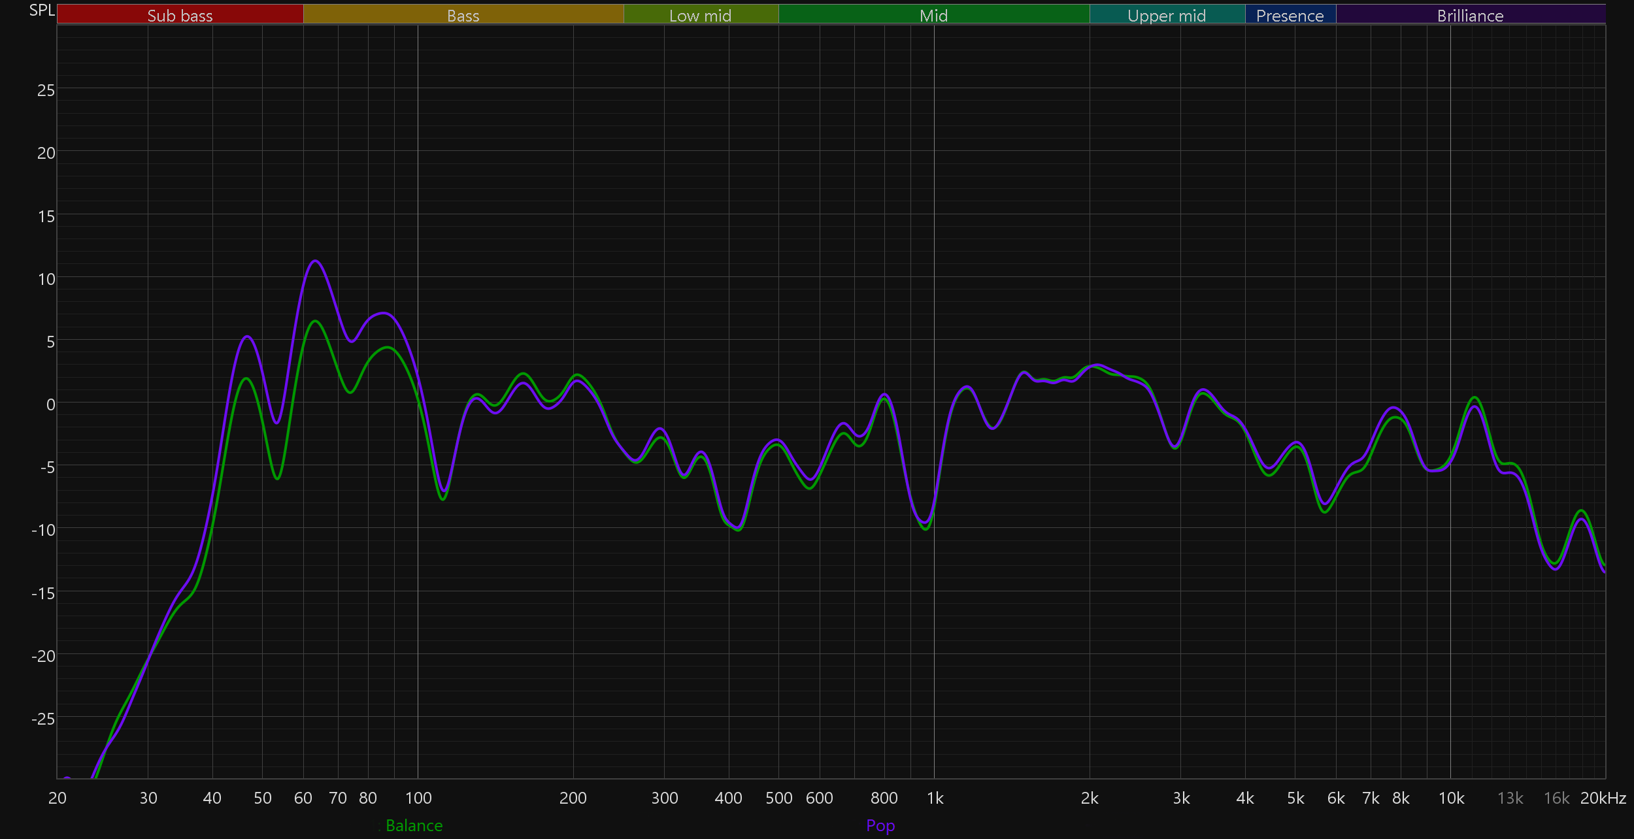Select the Presence band header
Image resolution: width=1634 pixels, height=839 pixels.
[1290, 15]
